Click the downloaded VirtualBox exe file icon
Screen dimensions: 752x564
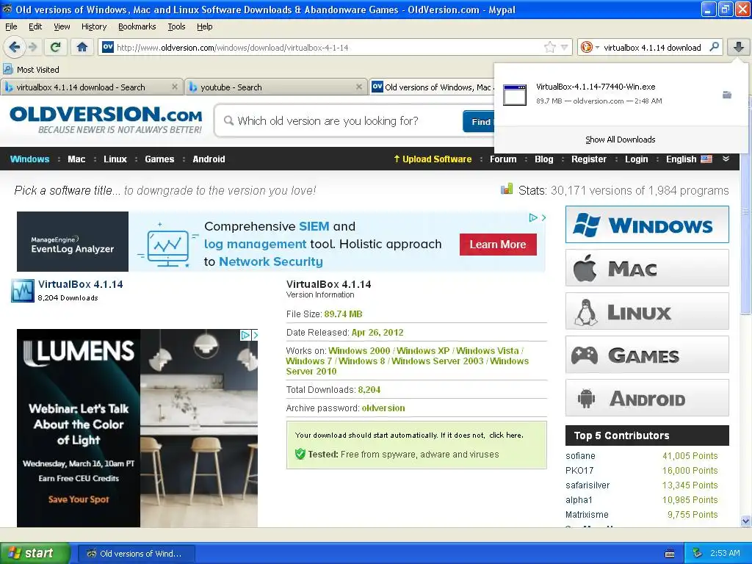coord(515,95)
